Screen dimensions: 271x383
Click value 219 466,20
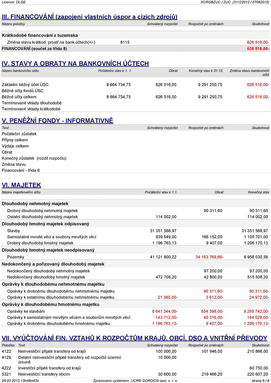tap(212, 374)
